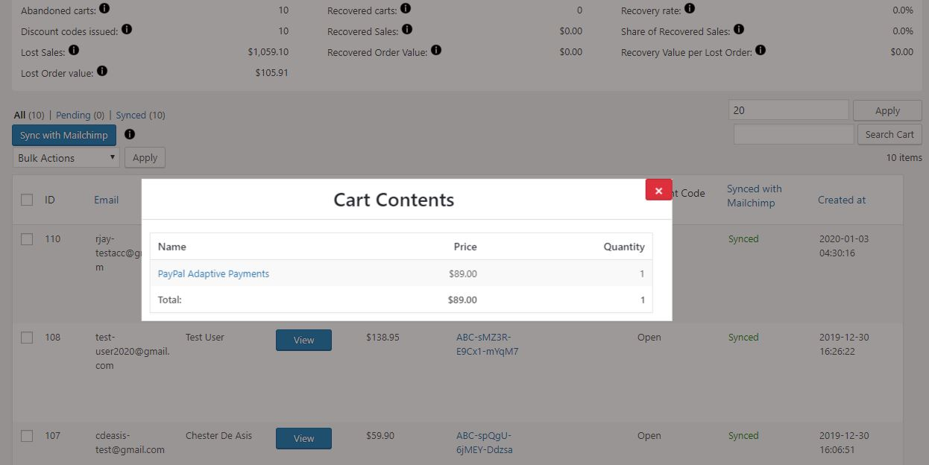This screenshot has width=929, height=465.
Task: Click info icon beside Recovery rate
Action: 690,9
